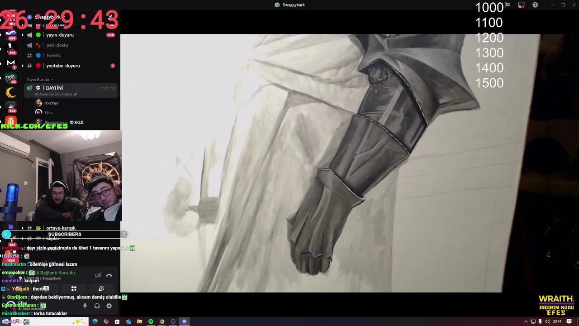
Task: Open server with 794 badge in sidebar
Action: click(11, 48)
